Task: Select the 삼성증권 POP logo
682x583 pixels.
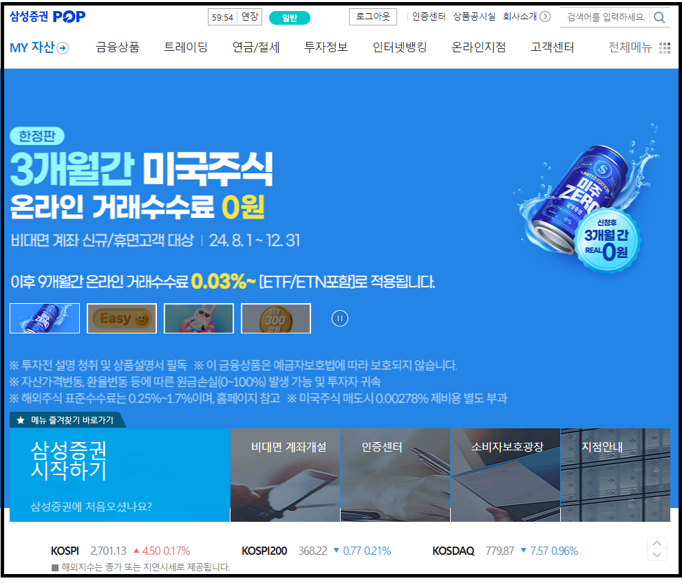Action: [47, 17]
